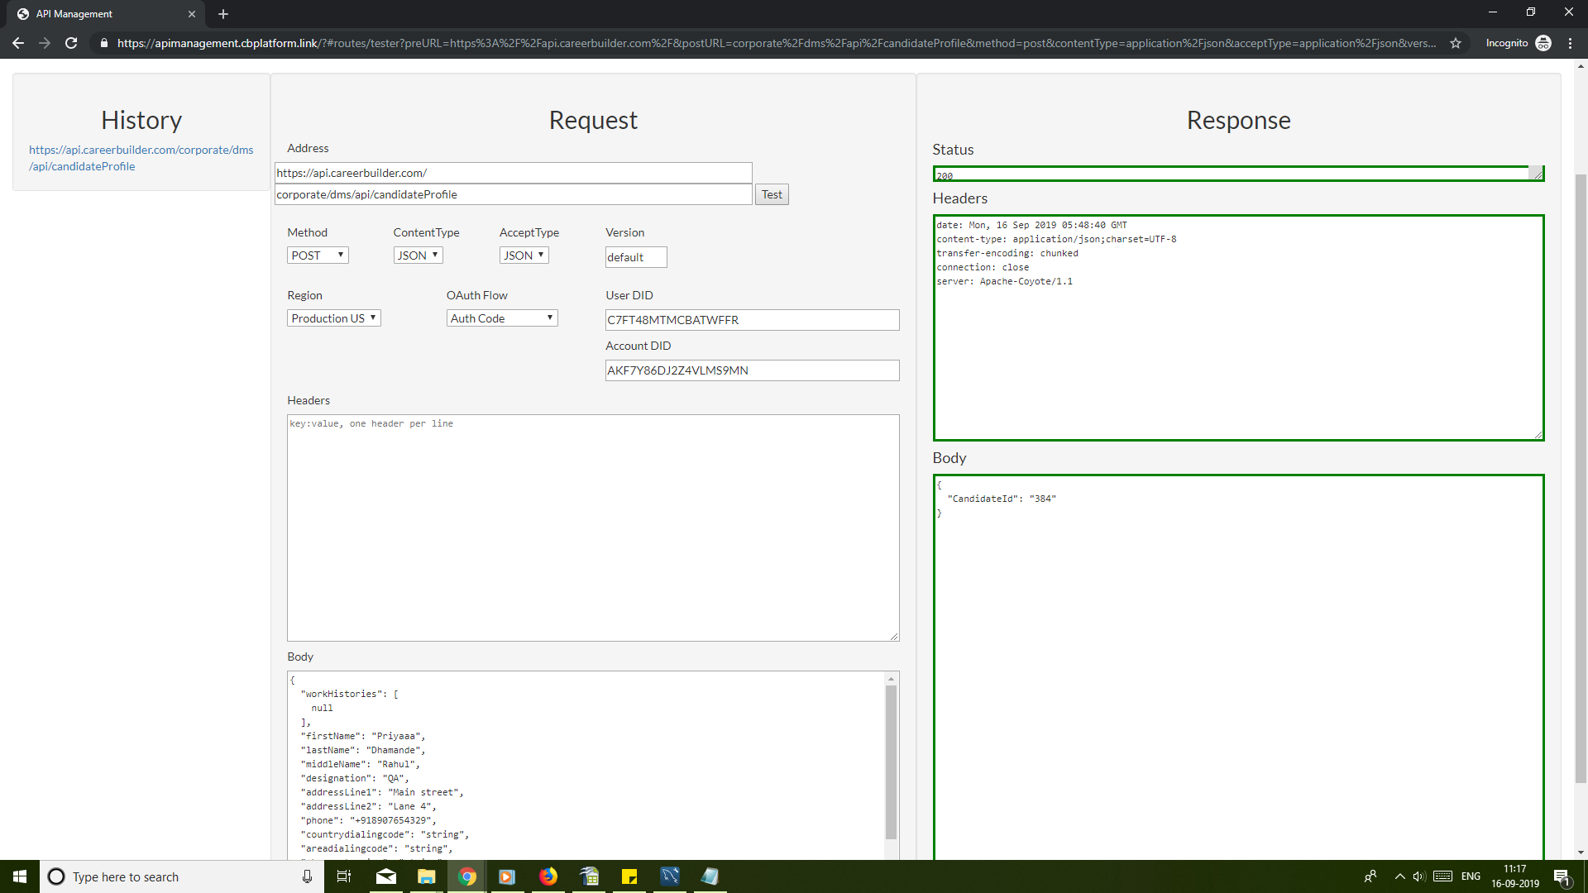The image size is (1588, 893).
Task: Go back using the browser back arrow
Action: (x=18, y=43)
